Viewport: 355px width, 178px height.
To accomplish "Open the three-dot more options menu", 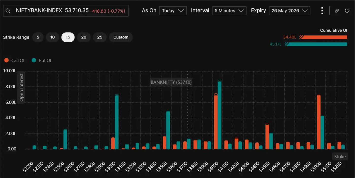I will (322, 11).
